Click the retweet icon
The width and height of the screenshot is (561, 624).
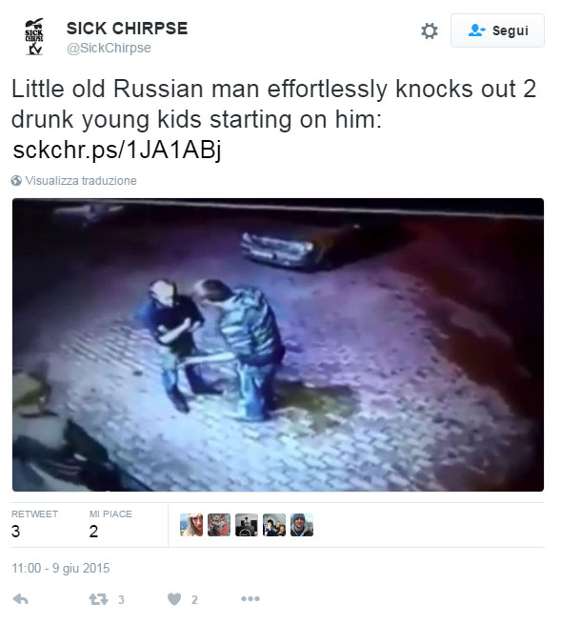pyautogui.click(x=98, y=599)
